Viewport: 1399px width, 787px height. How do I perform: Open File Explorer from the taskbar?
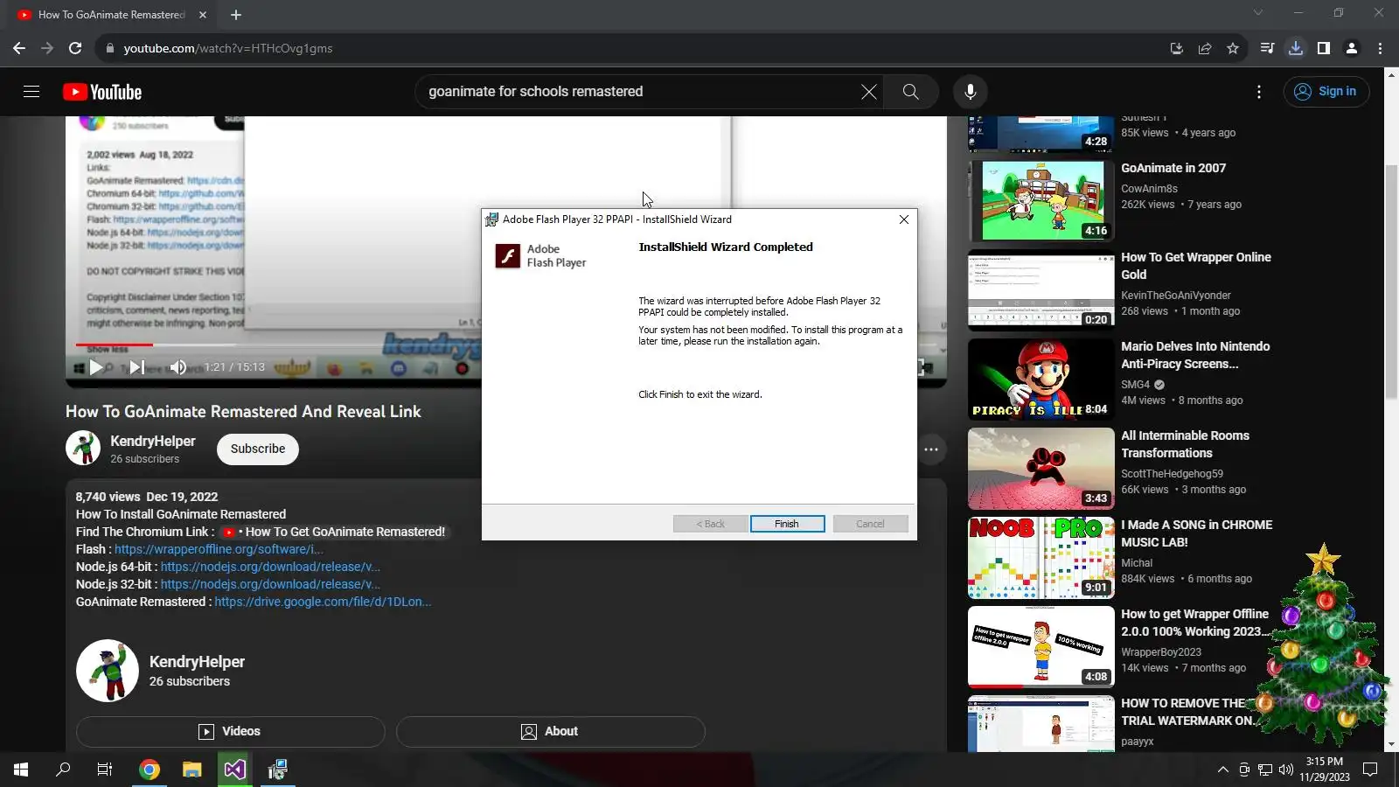192,770
